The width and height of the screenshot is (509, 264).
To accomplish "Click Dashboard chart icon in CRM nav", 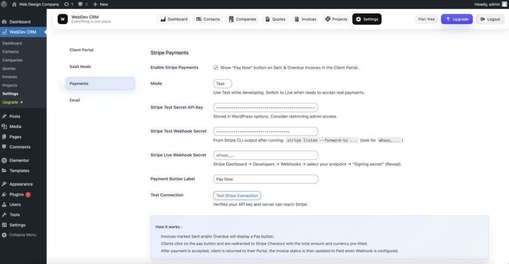I will click(163, 19).
